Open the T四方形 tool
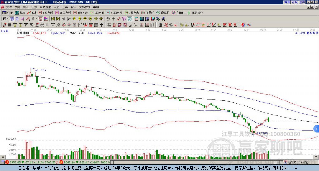This screenshot has height=171, width=319. click(x=97, y=12)
